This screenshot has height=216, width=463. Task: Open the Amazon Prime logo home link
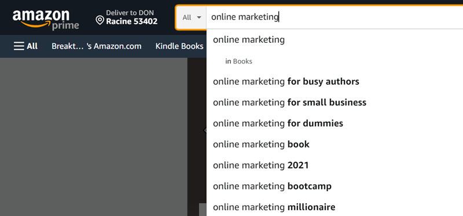coord(46,20)
